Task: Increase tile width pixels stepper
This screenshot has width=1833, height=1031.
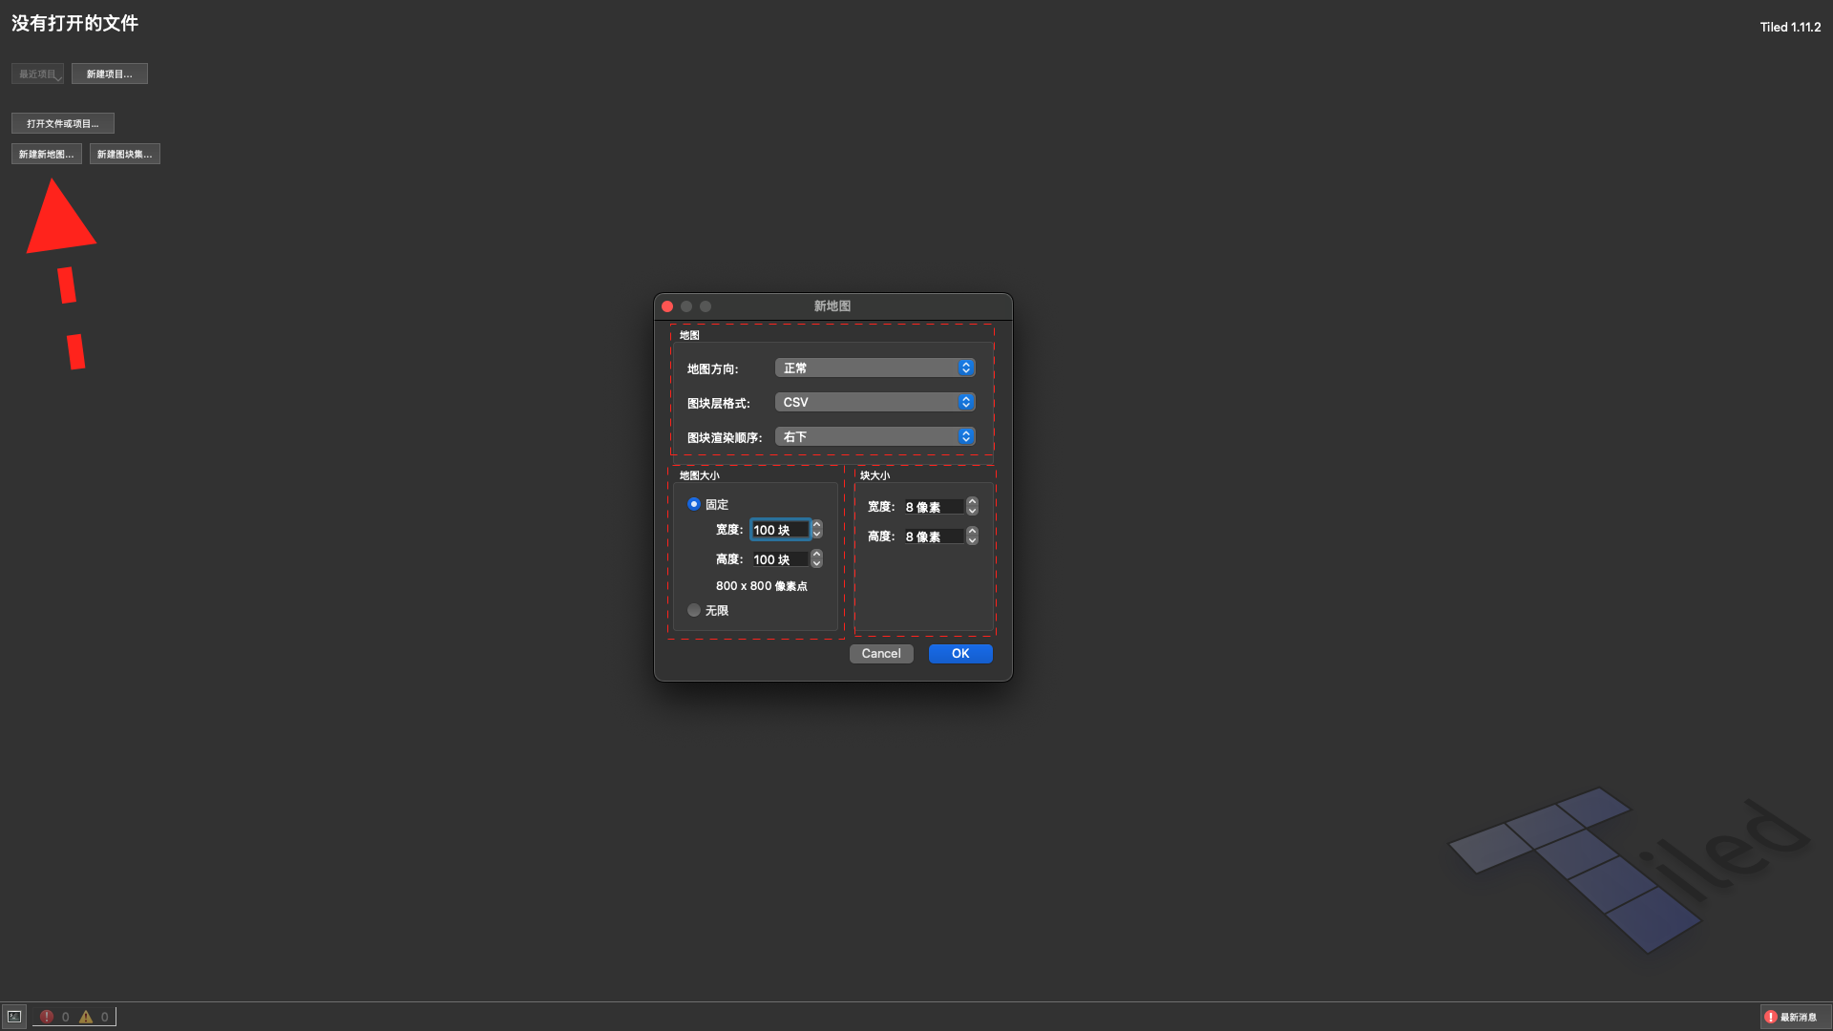Action: pos(972,502)
